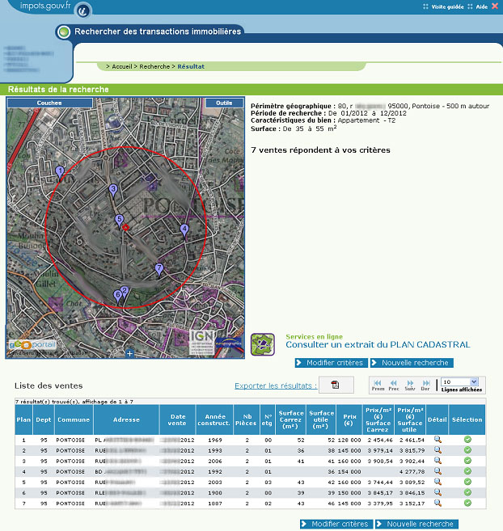The image size is (503, 531).
Task: Toggle selection checkmark for sale row 4
Action: (x=467, y=471)
